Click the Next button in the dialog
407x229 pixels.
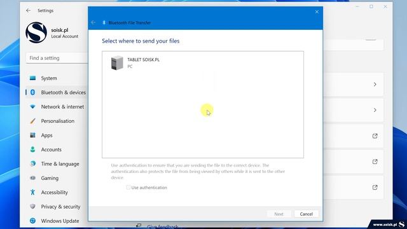coord(279,214)
